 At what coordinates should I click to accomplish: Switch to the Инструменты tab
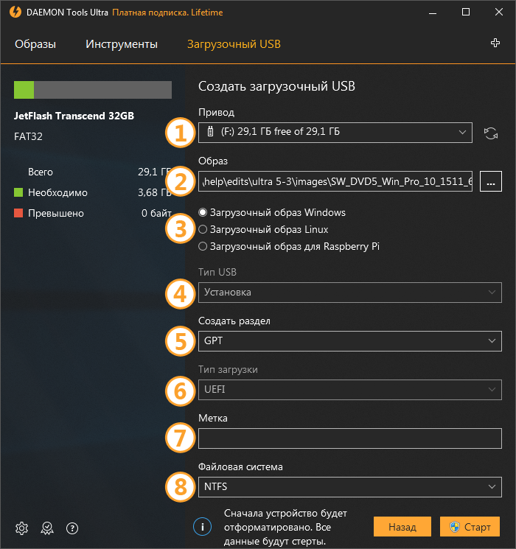click(122, 44)
